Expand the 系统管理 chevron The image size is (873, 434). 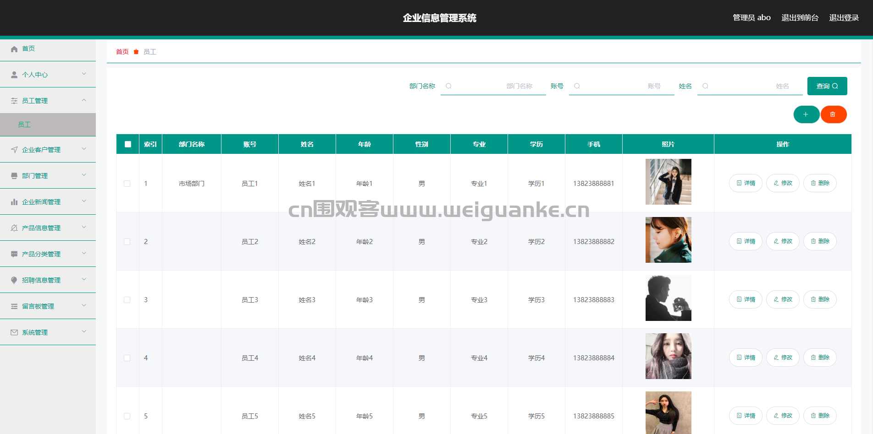pyautogui.click(x=84, y=331)
